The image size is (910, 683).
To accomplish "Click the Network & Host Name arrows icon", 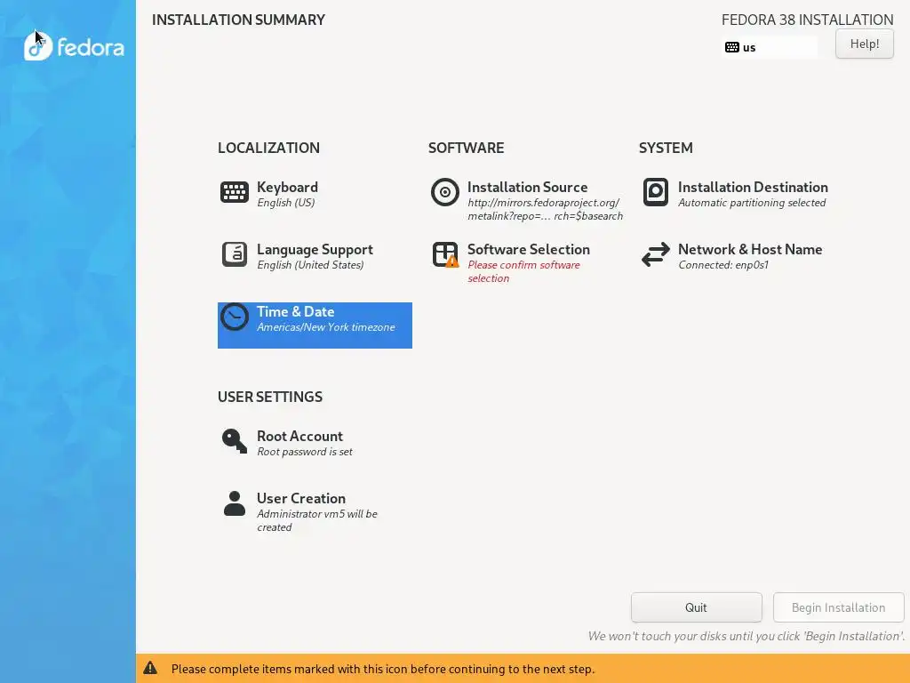I will pos(656,254).
